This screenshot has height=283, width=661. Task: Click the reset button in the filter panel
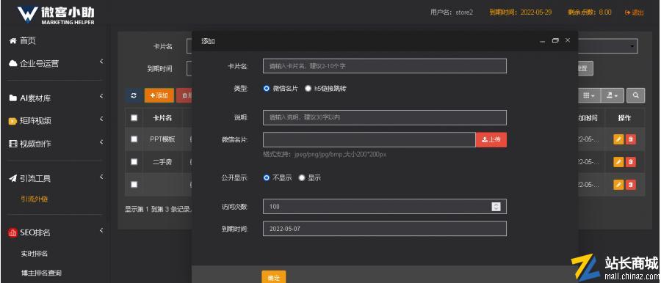click(x=585, y=69)
